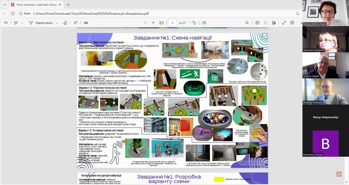Click the translate document icon
Screen dimensions: 349x185
[x=86, y=23]
